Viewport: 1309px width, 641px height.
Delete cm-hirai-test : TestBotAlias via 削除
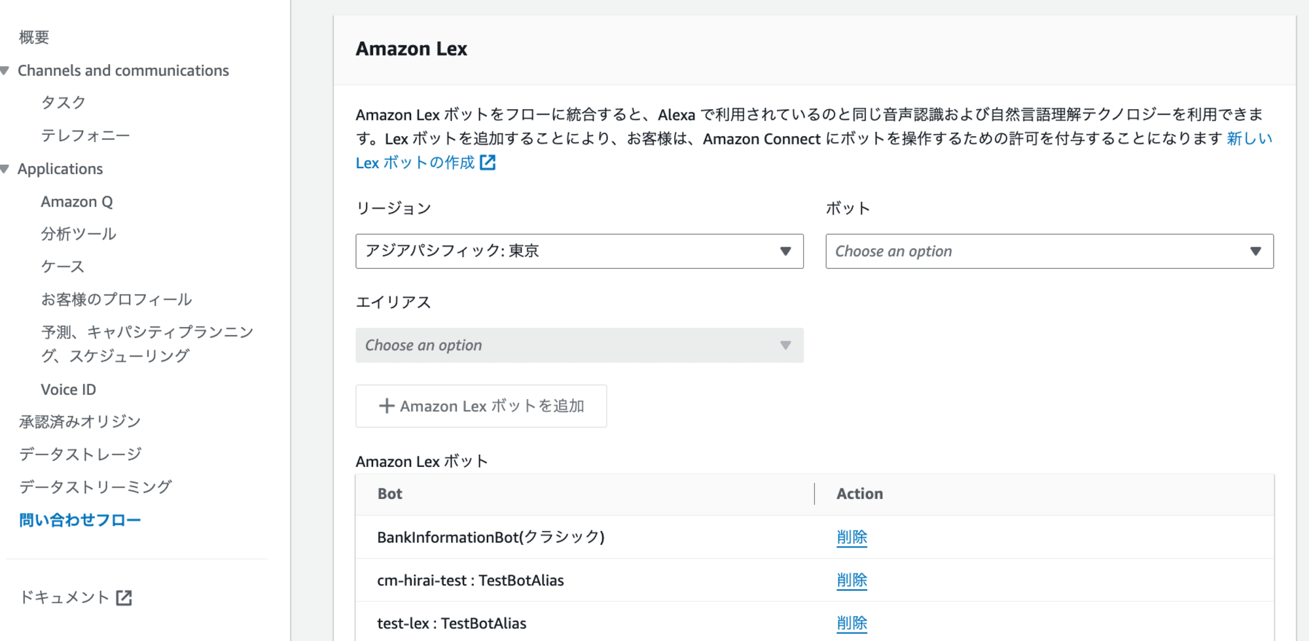852,580
